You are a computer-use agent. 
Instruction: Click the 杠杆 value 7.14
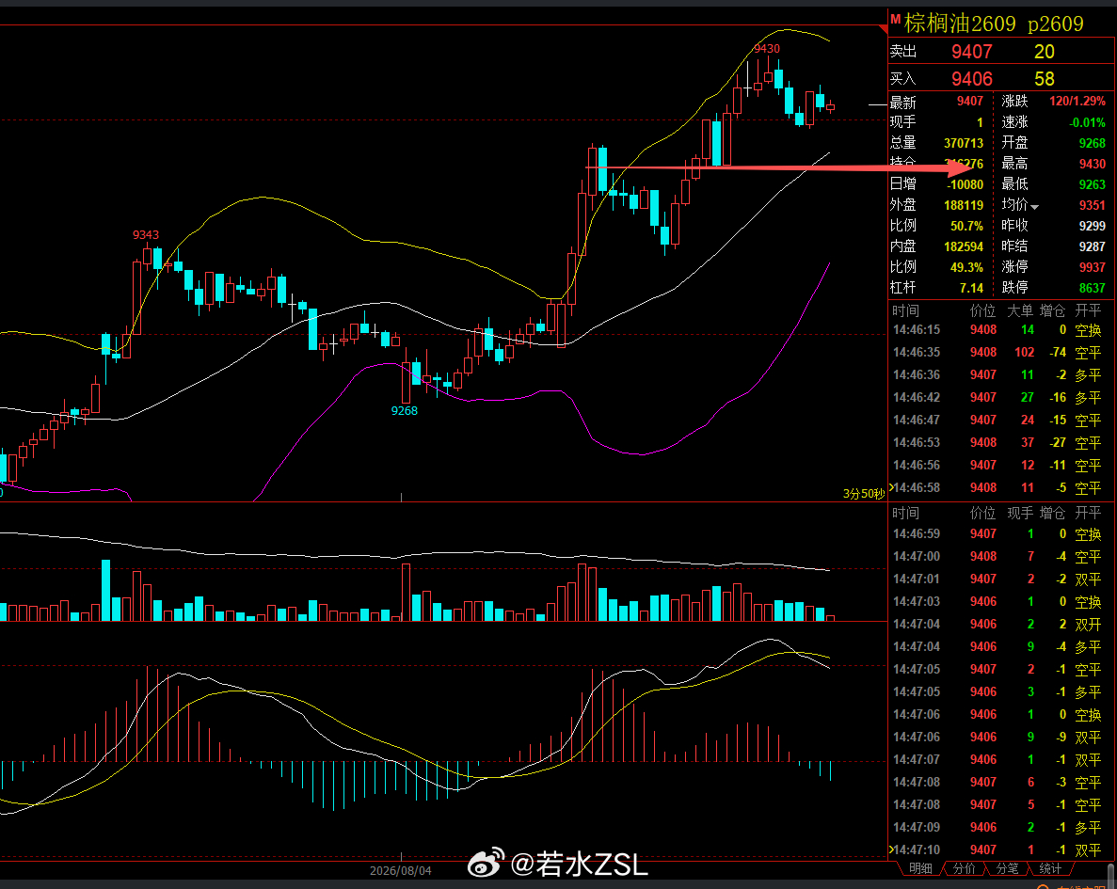pos(971,288)
